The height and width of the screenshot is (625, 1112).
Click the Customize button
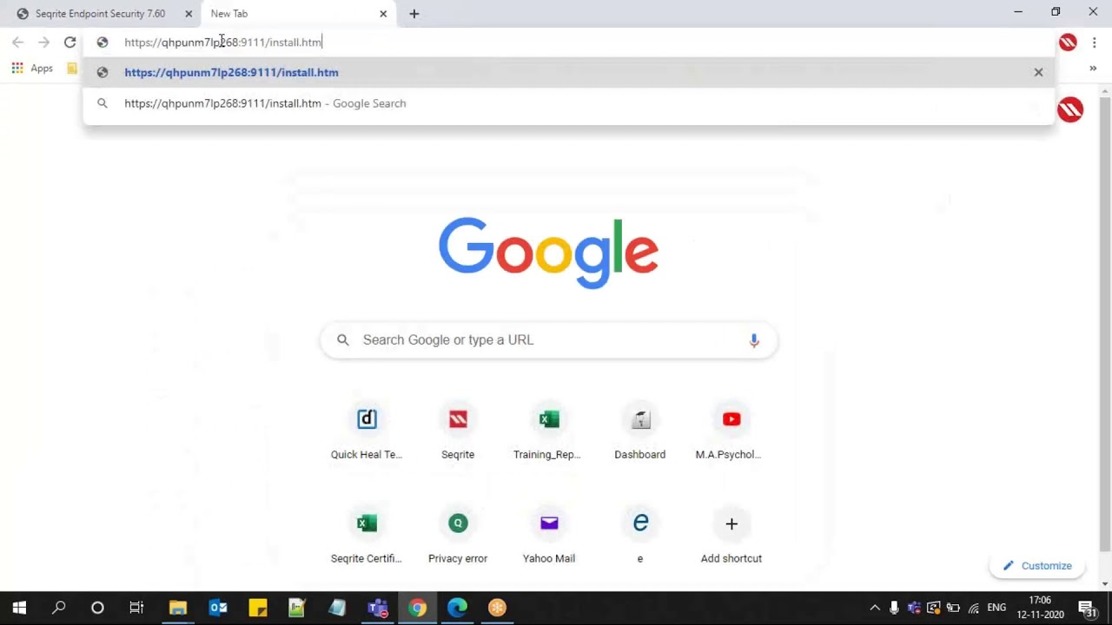[x=1037, y=566]
